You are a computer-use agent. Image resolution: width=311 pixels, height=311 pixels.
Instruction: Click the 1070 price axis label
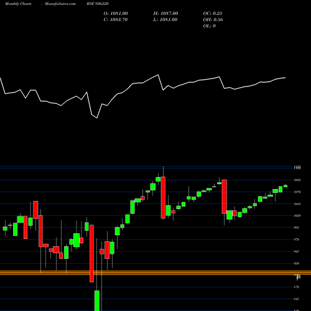click(x=297, y=192)
